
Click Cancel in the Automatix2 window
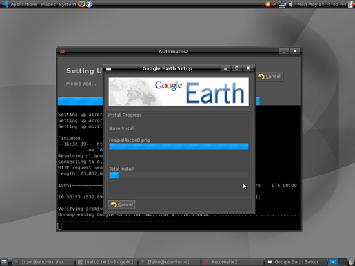pos(270,77)
